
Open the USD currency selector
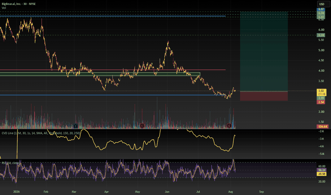(324, 4)
